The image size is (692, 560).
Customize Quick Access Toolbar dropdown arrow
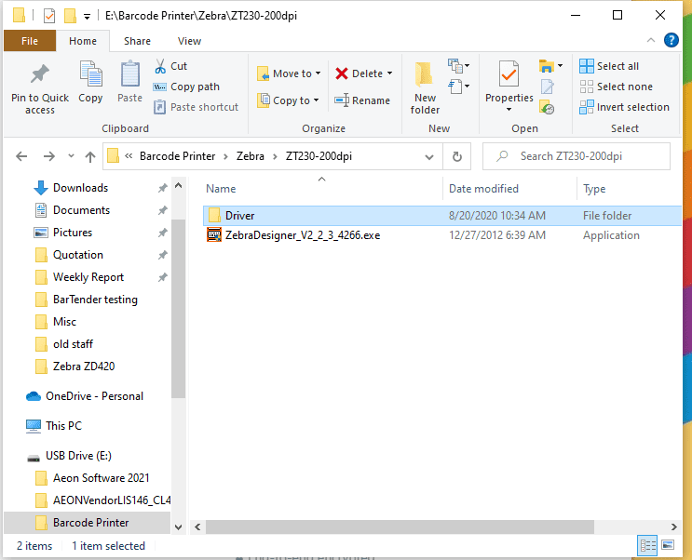click(87, 17)
